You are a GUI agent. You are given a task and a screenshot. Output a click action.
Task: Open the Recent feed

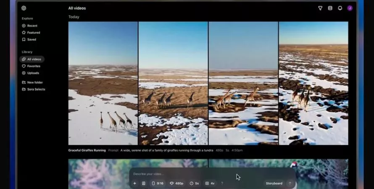pyautogui.click(x=29, y=26)
